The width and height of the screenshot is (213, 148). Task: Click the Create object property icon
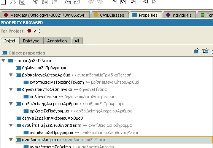pyautogui.click(x=196, y=51)
